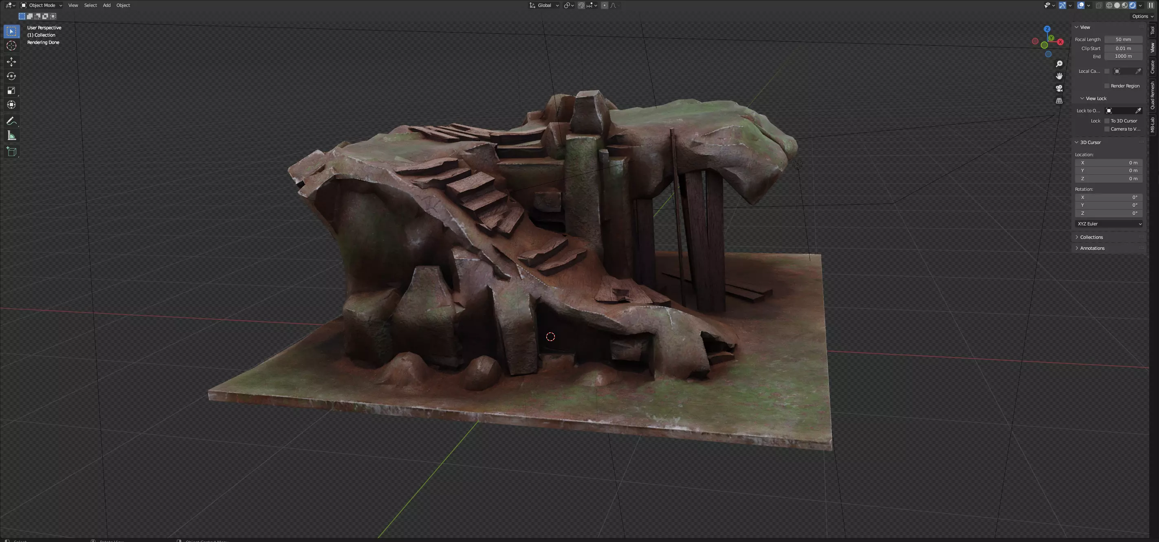The height and width of the screenshot is (542, 1159).
Task: Set selection mode to Invert
Action: pyautogui.click(x=45, y=16)
